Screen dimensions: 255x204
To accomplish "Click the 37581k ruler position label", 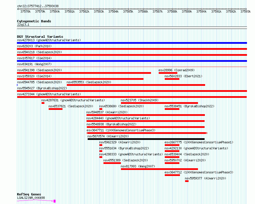I will point(70,11).
